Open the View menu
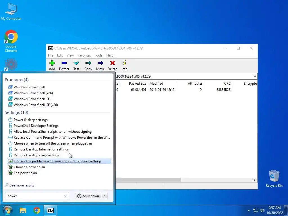This screenshot has height=216, width=288. pos(70,55)
